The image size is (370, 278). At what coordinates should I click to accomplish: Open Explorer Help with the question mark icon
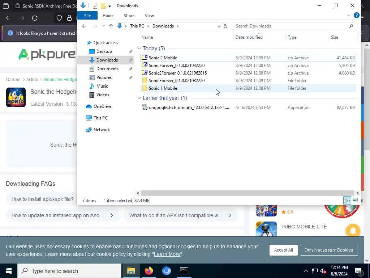coord(356,15)
